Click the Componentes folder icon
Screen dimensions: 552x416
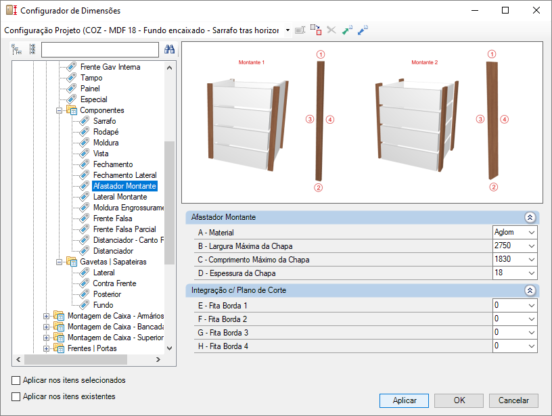point(72,110)
